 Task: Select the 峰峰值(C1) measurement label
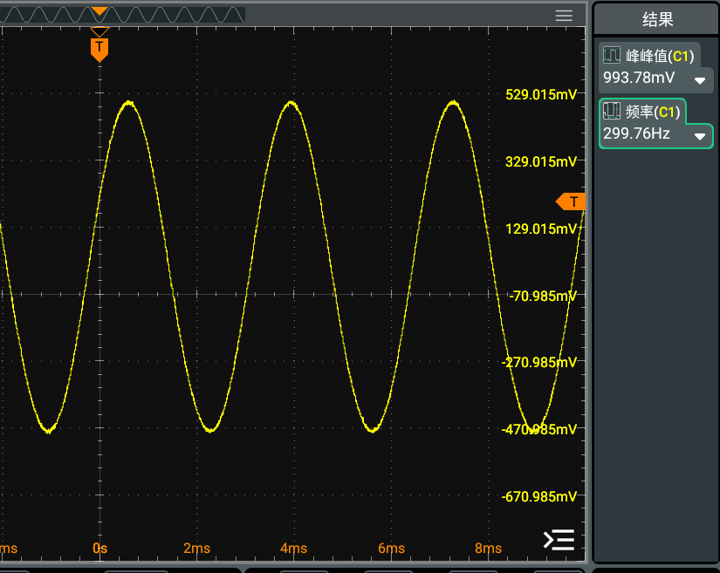(660, 57)
